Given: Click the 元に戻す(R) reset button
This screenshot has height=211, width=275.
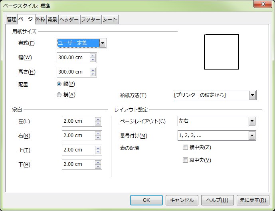Looking at the screenshot, I should coord(253,200).
